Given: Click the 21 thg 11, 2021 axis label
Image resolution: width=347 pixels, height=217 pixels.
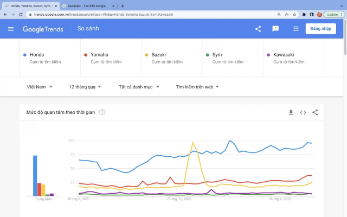Looking at the screenshot, I should (x=179, y=199).
